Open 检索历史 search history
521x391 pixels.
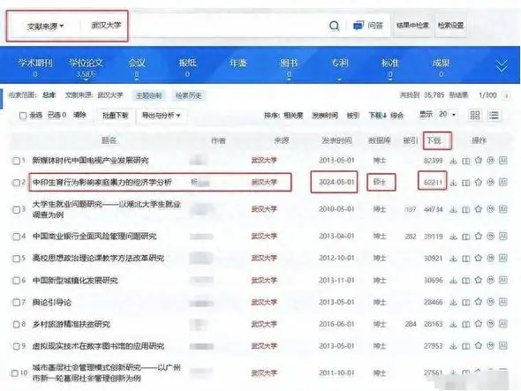pos(188,95)
